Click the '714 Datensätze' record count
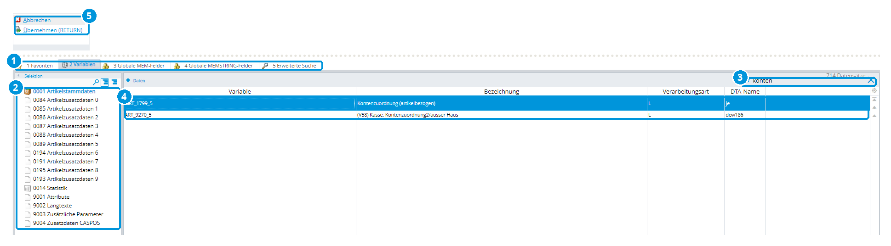The height and width of the screenshot is (246, 891). [845, 75]
